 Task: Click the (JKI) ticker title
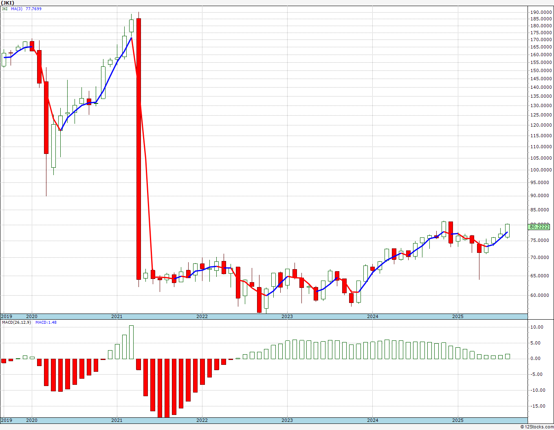click(x=8, y=3)
